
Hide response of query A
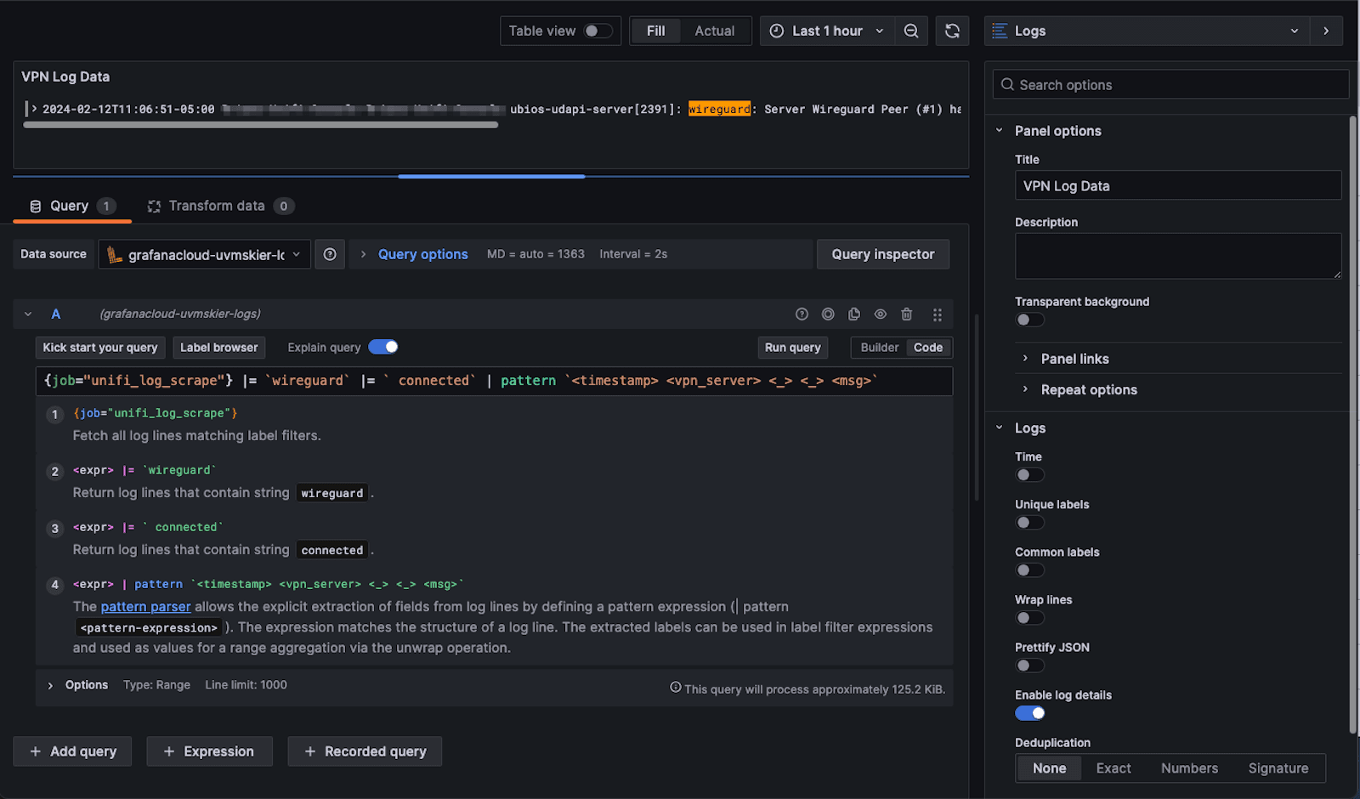click(x=881, y=314)
